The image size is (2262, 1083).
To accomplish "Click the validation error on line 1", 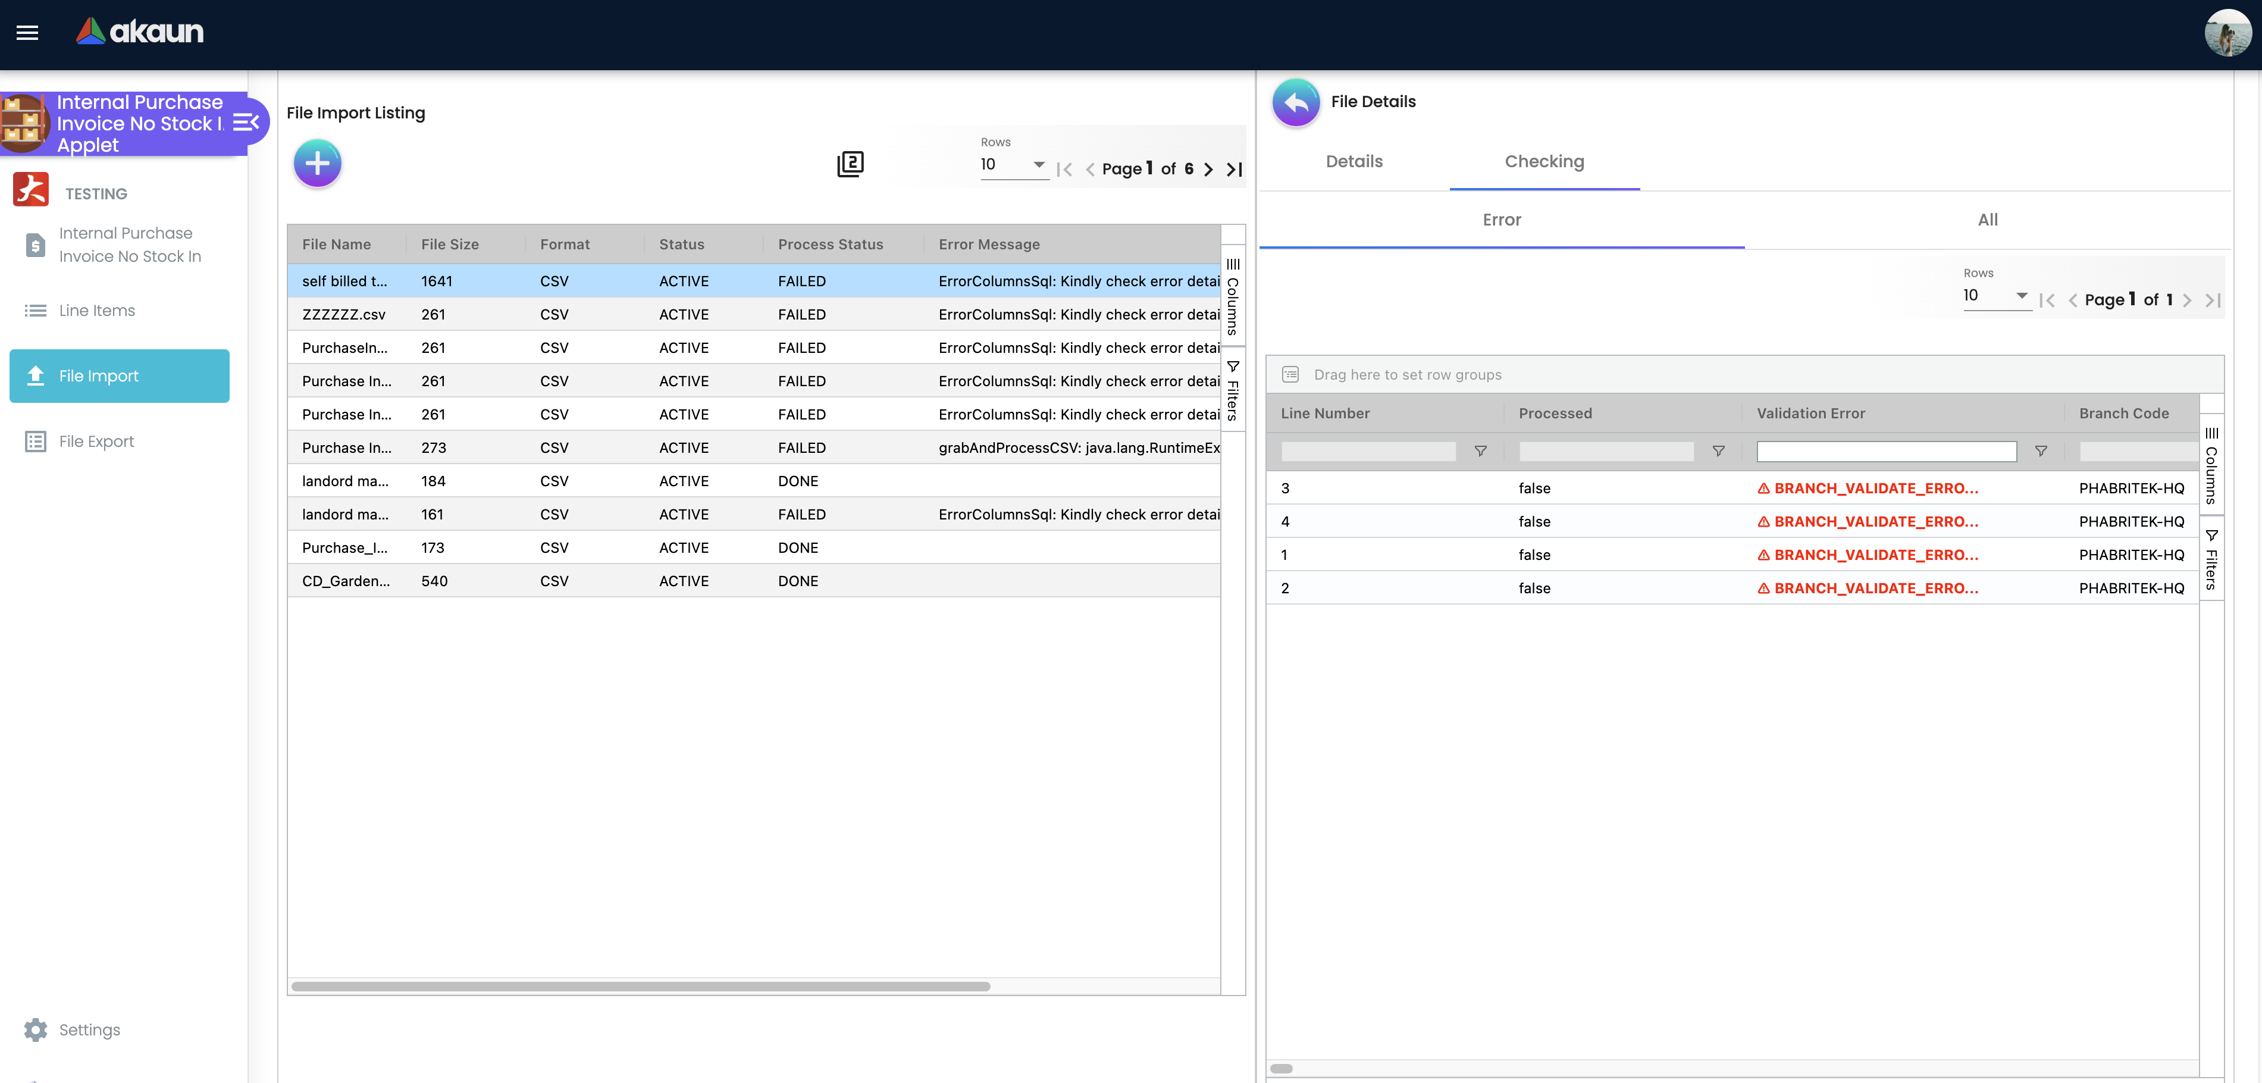I will (x=1868, y=555).
